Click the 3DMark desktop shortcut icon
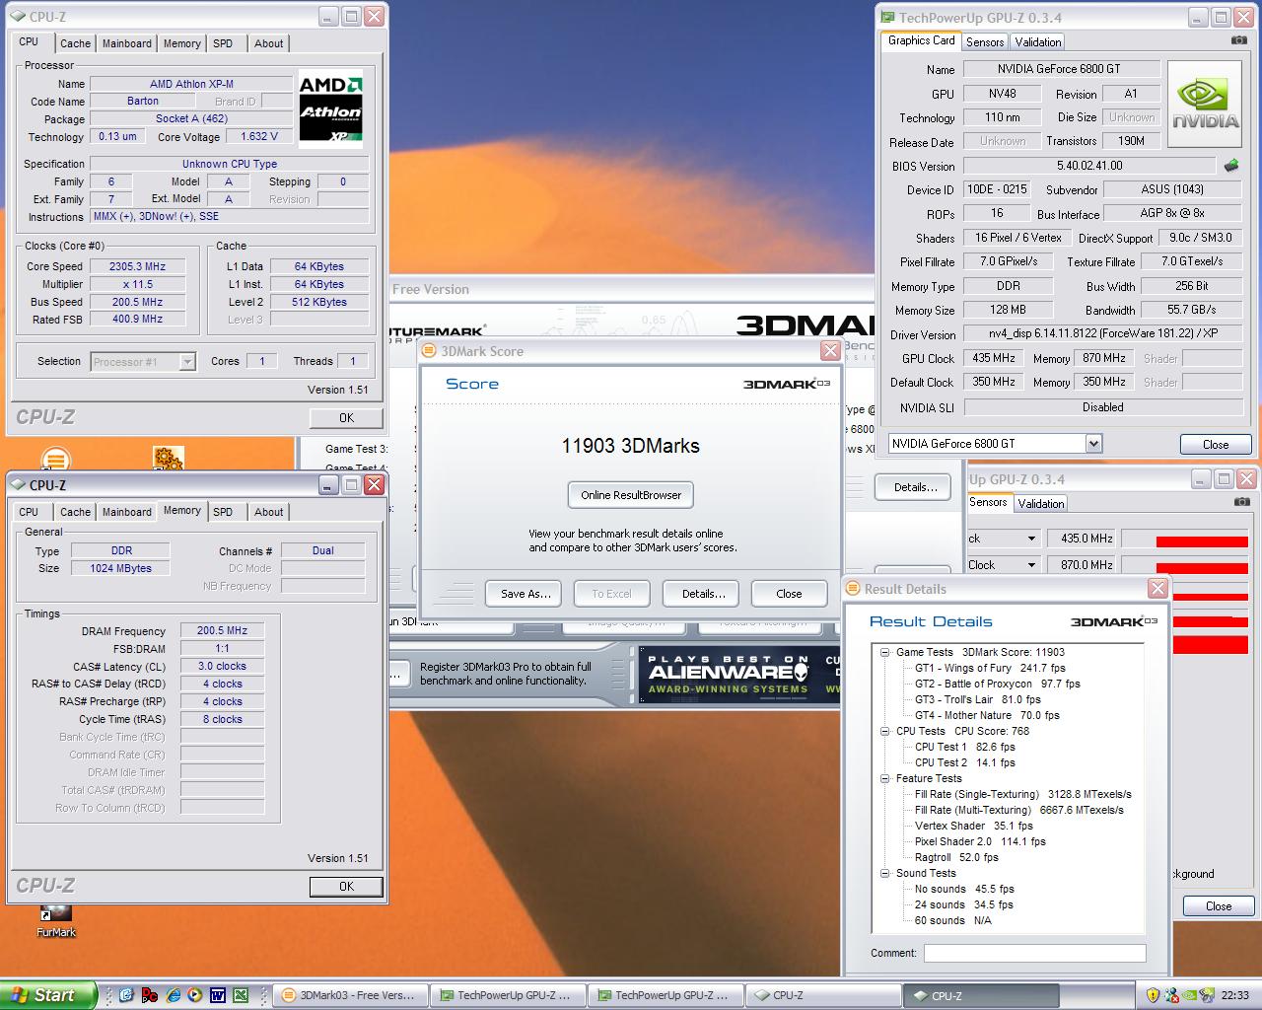 tap(56, 459)
